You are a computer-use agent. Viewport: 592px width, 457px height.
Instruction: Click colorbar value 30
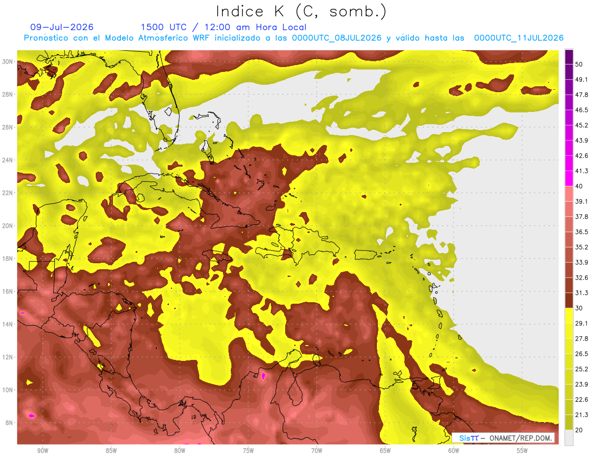tap(579, 308)
